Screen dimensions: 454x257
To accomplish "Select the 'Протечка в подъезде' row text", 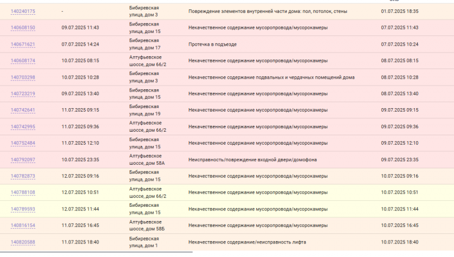I will pos(213,44).
